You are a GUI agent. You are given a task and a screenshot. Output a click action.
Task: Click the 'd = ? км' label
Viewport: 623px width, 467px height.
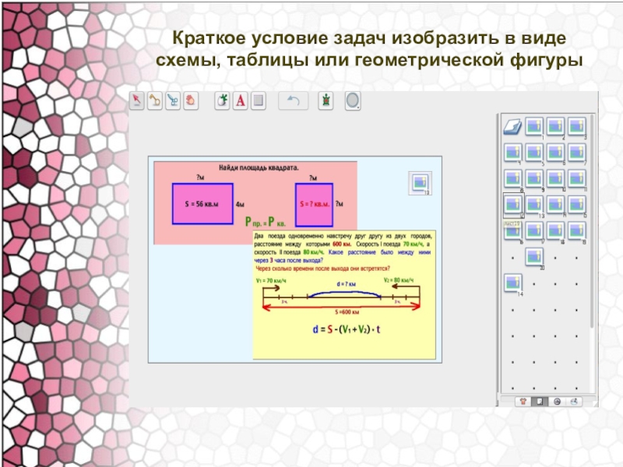coord(346,284)
